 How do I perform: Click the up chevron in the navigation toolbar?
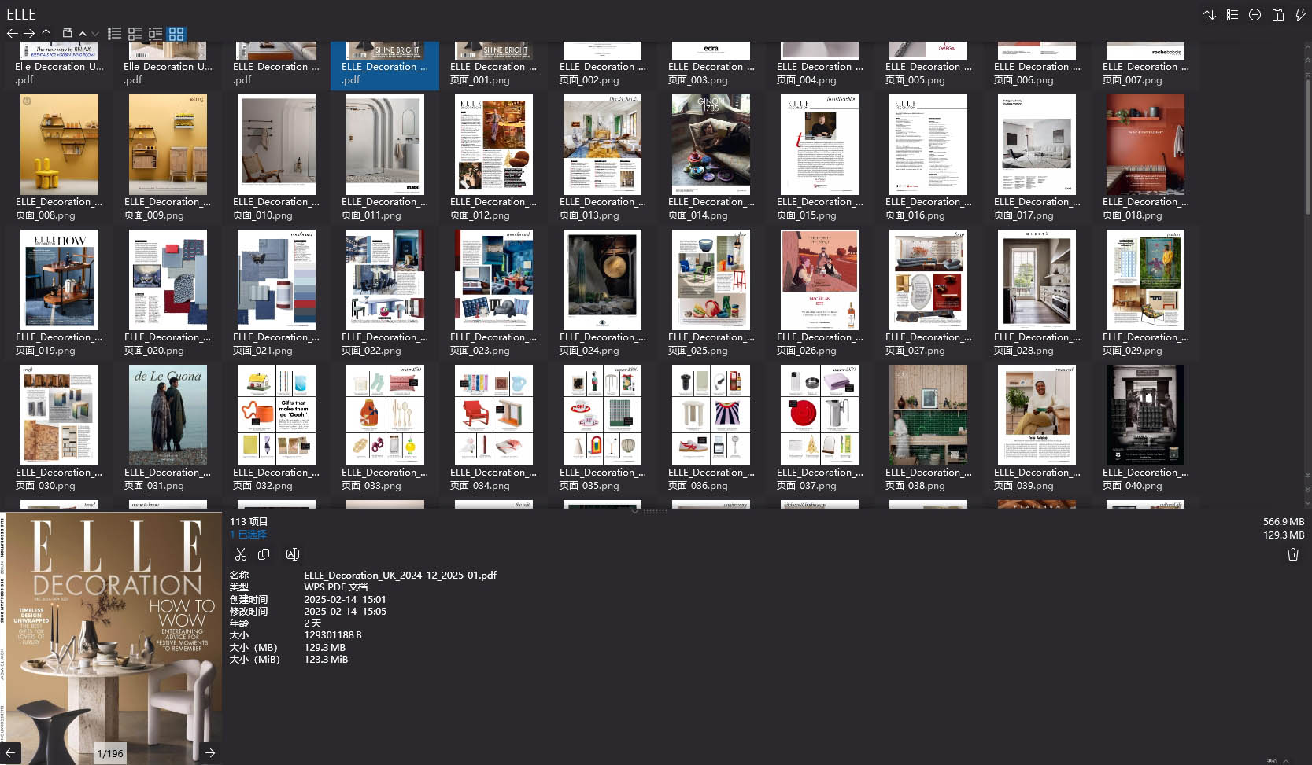click(83, 34)
